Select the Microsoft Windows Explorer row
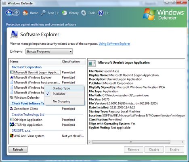The image size is (189, 162). pos(47,77)
